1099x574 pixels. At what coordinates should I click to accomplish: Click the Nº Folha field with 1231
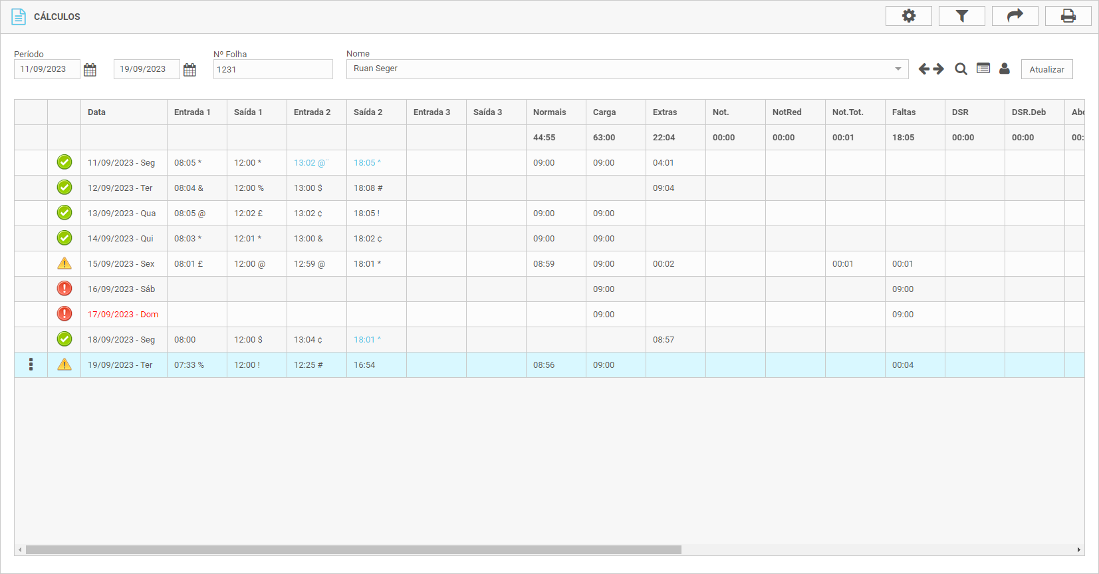tap(273, 69)
